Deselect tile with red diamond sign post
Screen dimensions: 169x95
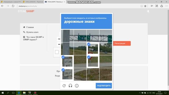pos(93,61)
